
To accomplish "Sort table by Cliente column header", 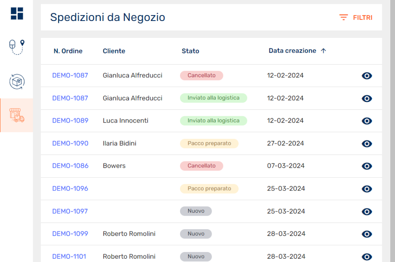I will [114, 51].
